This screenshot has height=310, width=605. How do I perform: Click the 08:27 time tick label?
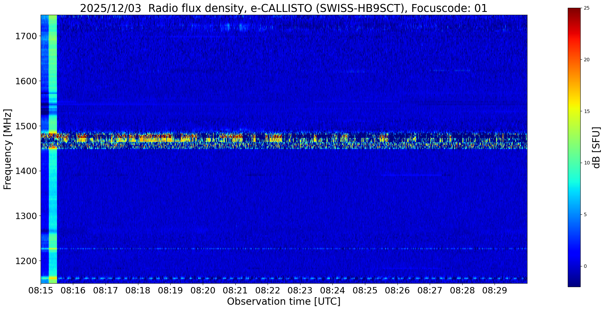click(430, 291)
